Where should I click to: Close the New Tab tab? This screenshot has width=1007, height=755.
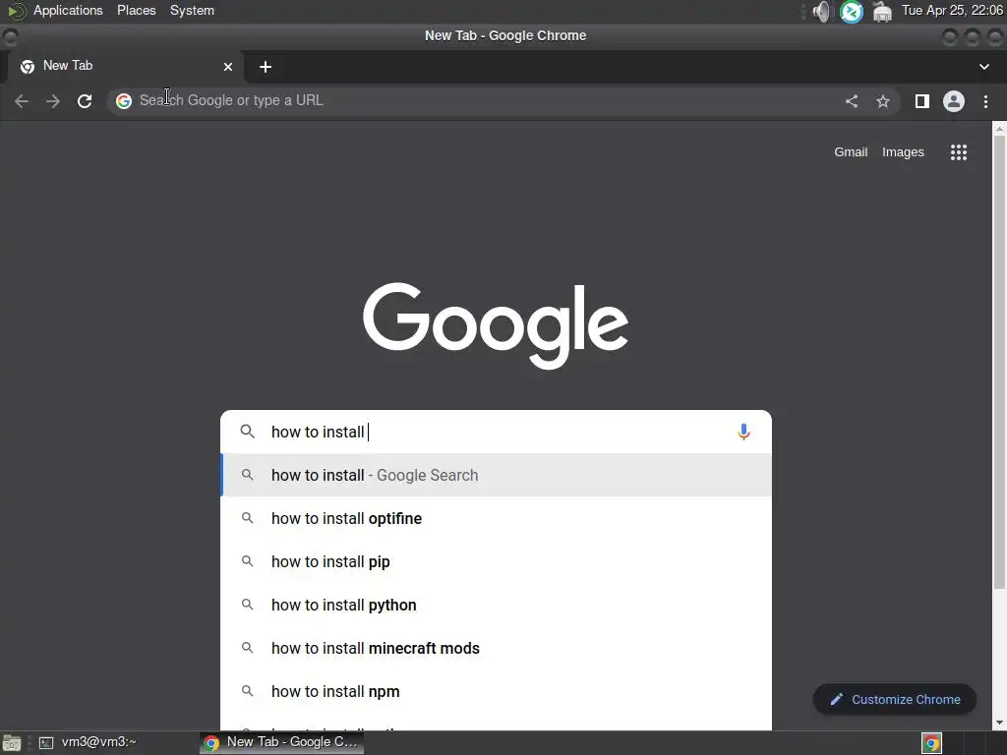tap(228, 67)
